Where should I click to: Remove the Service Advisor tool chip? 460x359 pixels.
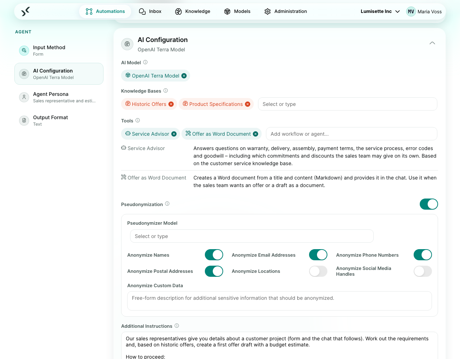[x=174, y=134]
